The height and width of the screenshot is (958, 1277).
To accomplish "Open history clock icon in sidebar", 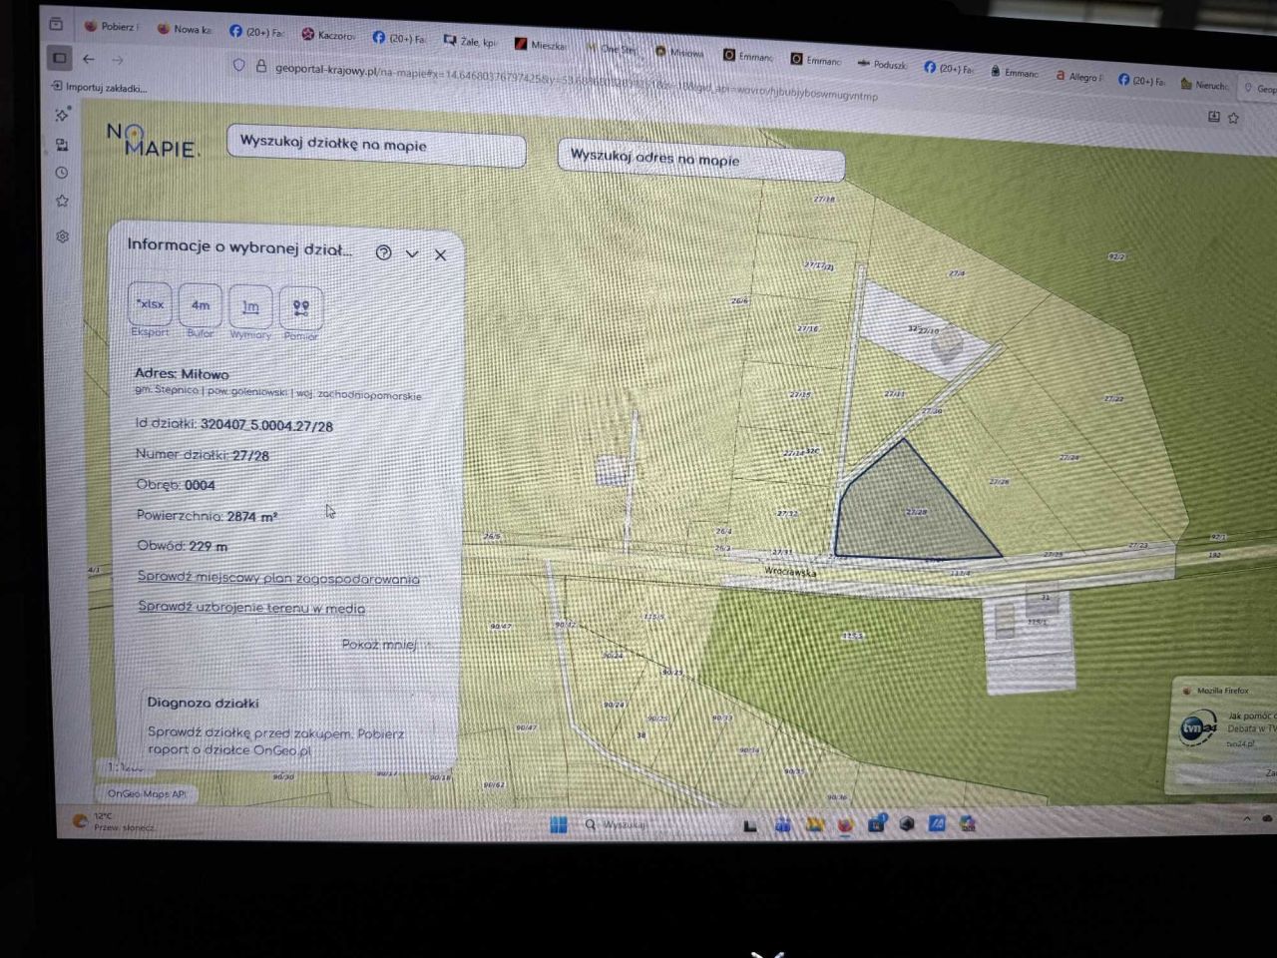I will tap(62, 173).
